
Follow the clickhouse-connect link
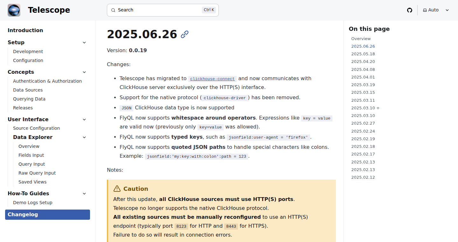pos(212,79)
